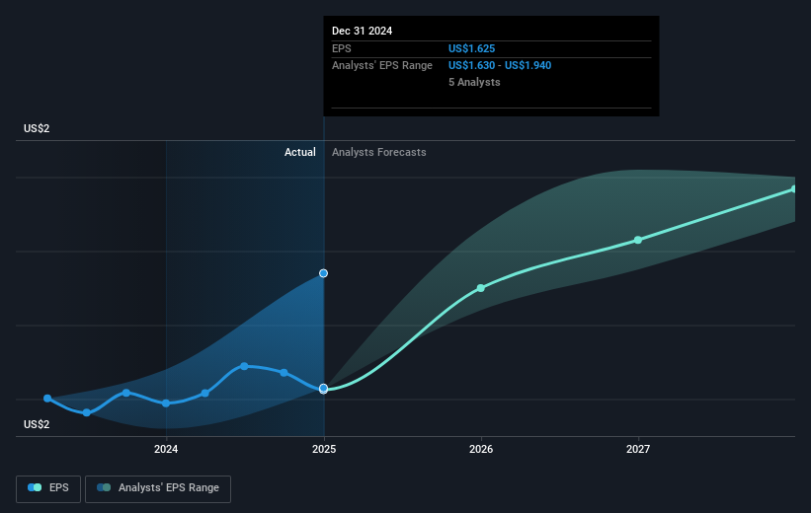The width and height of the screenshot is (811, 513).
Task: Click the "US$1.630 - US$1.940" range value
Action: (x=500, y=65)
